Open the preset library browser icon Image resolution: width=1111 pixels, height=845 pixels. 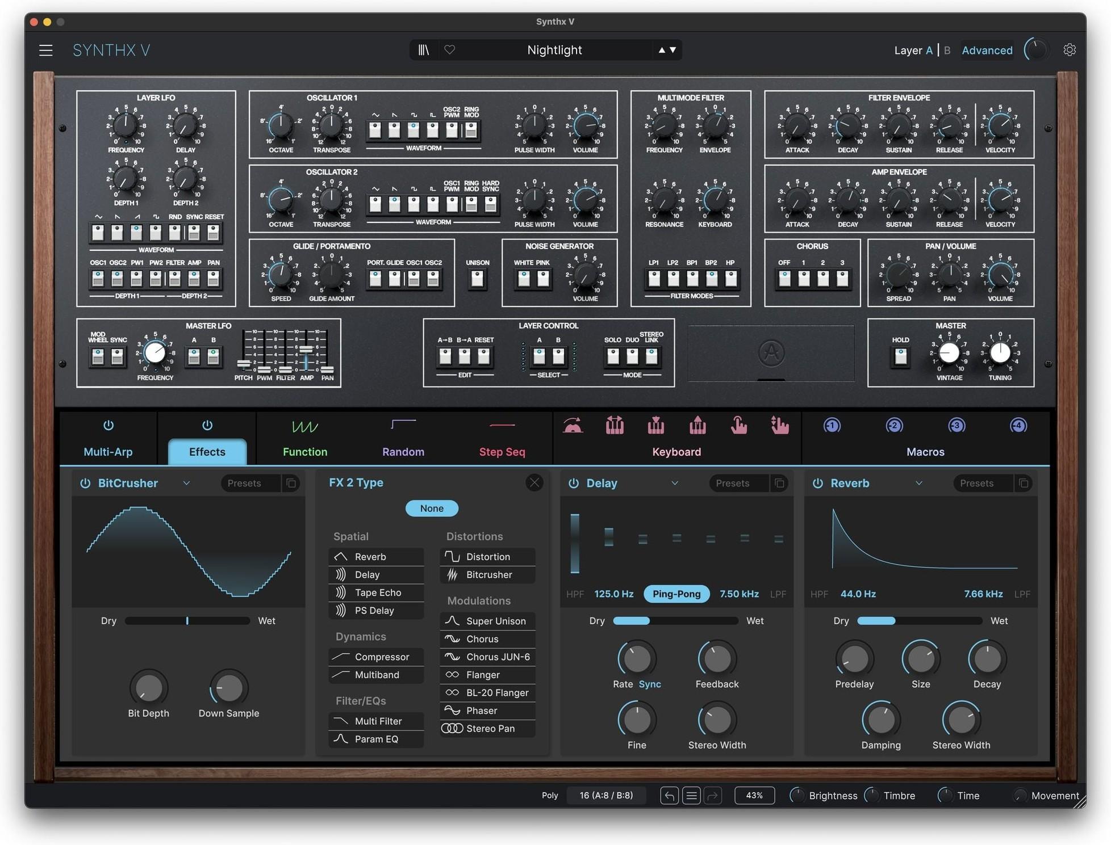(424, 50)
